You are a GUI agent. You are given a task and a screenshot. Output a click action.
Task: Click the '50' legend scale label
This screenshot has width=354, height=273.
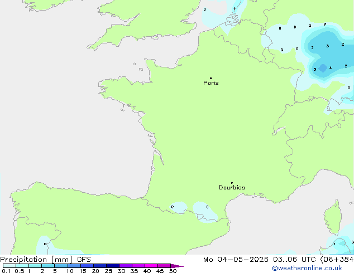click(173, 271)
